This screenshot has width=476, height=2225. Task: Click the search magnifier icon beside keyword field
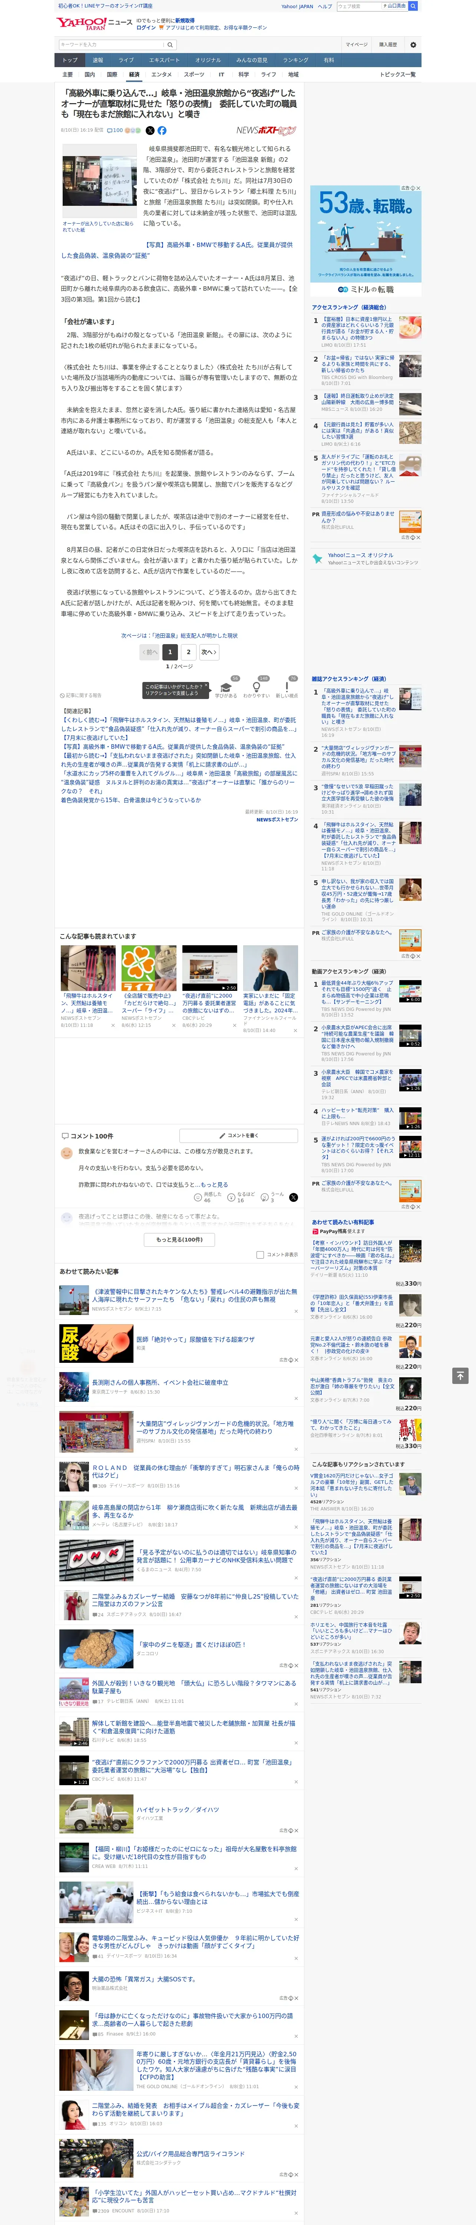tap(170, 45)
